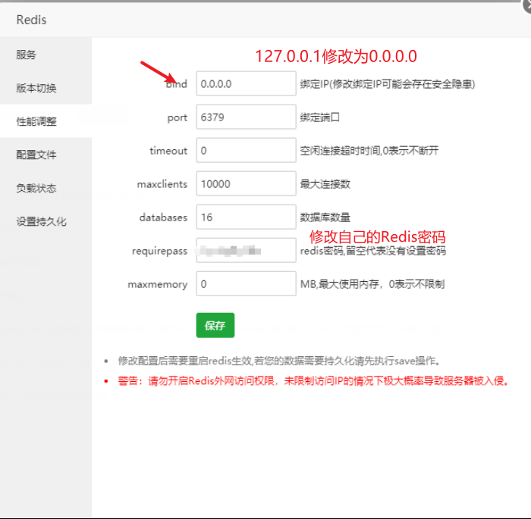Click the port label text
Screen dimensions: 531x519
click(x=177, y=117)
